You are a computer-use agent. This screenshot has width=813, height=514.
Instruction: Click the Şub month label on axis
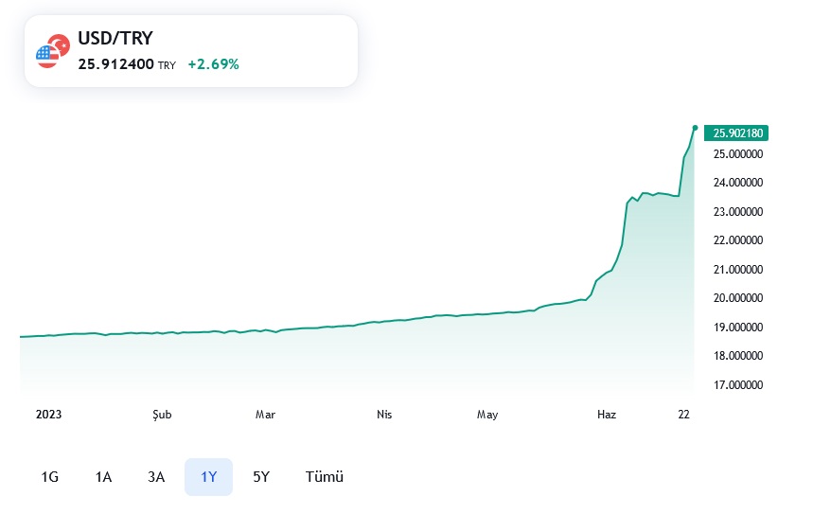[163, 415]
